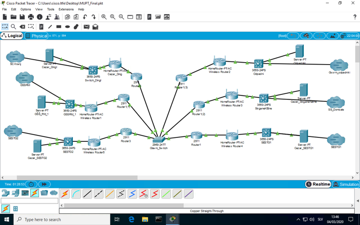This screenshot has height=225, width=360.
Task: Click Fast Forward Time button
Action: [45, 184]
